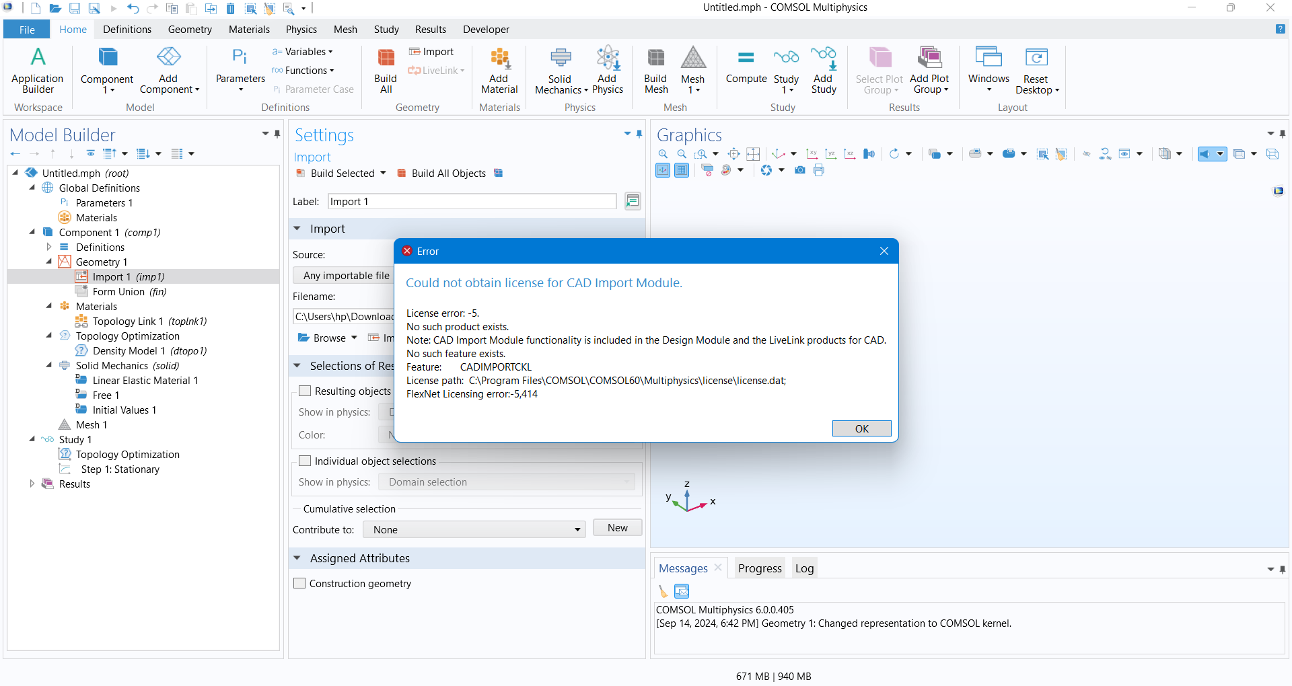Toggle the axis orientation display in Graphics
The width and height of the screenshot is (1292, 686).
point(663,170)
